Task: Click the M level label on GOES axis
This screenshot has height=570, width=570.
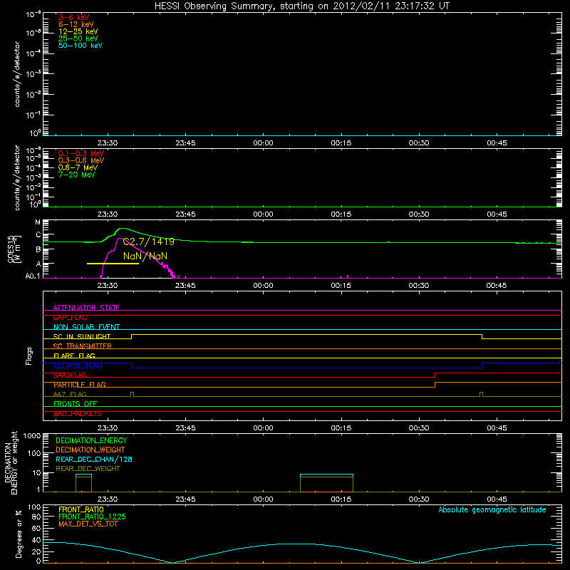Action: pyautogui.click(x=38, y=222)
